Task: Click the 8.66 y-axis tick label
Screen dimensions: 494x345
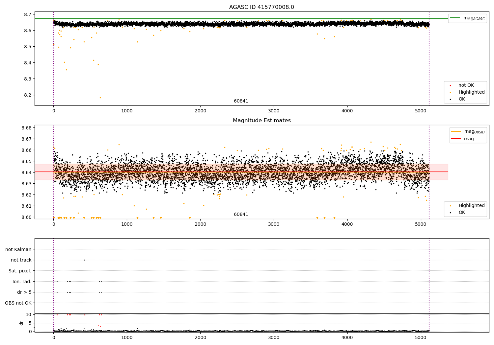Action: (26, 150)
